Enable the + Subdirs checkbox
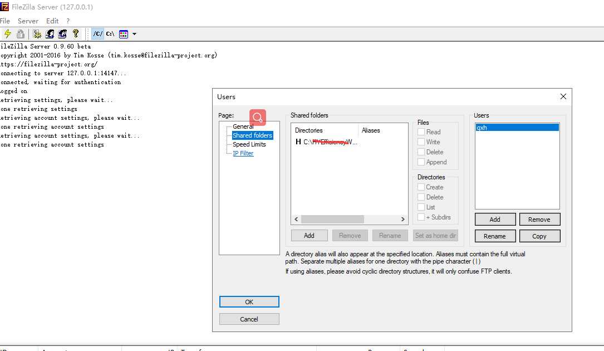The image size is (604, 351). pyautogui.click(x=421, y=217)
